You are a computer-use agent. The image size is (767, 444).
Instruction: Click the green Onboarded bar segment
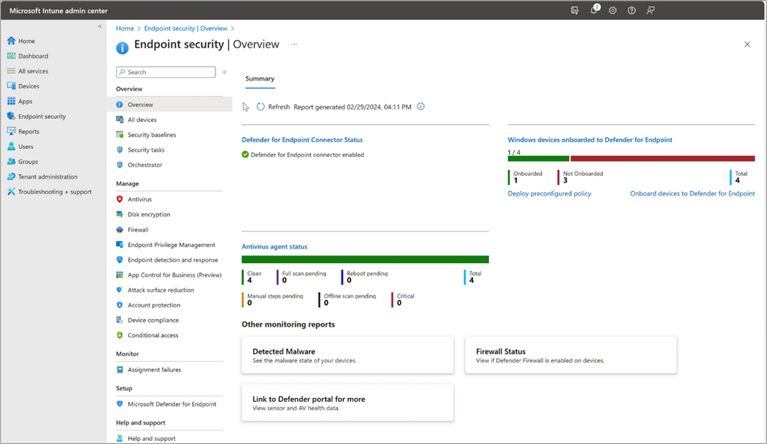point(538,159)
